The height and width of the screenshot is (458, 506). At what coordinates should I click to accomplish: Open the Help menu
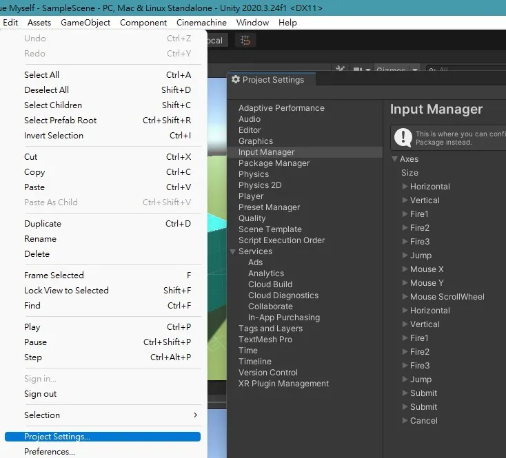point(287,23)
